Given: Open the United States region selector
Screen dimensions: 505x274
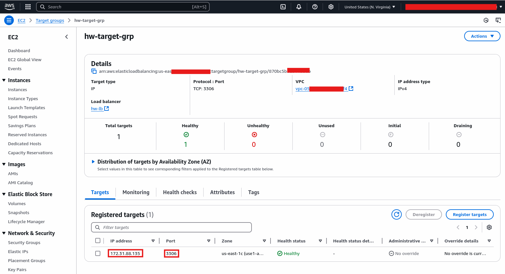Looking at the screenshot, I should pos(370,7).
